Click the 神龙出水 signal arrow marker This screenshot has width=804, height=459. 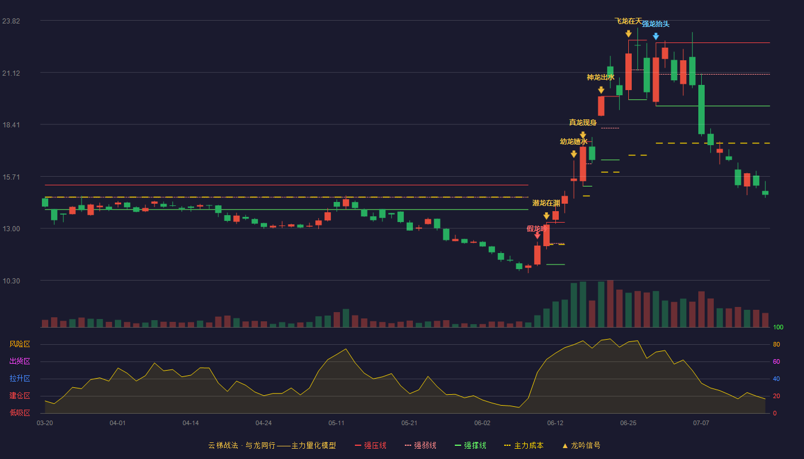(601, 90)
